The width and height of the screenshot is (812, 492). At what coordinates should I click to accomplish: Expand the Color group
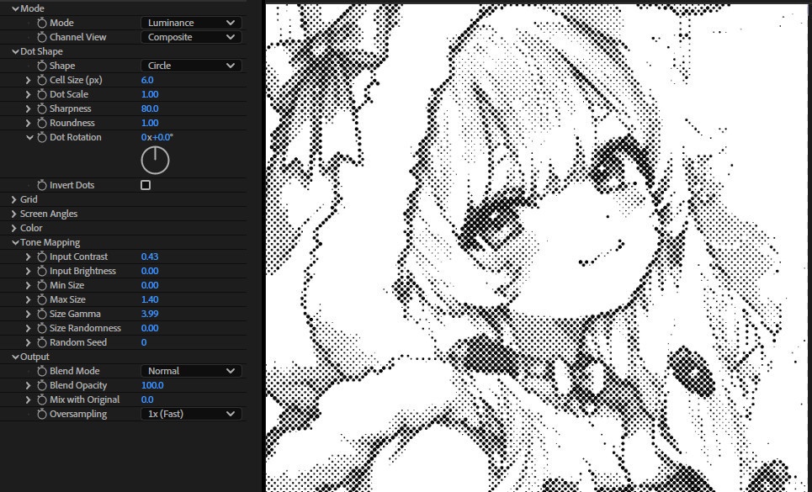tap(14, 228)
